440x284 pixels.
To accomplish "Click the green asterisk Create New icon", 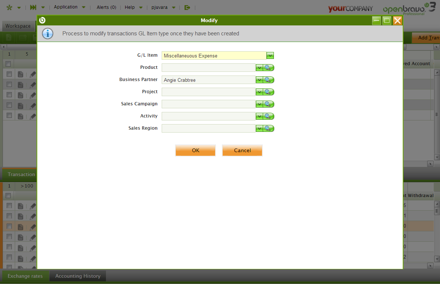I will point(9,8).
